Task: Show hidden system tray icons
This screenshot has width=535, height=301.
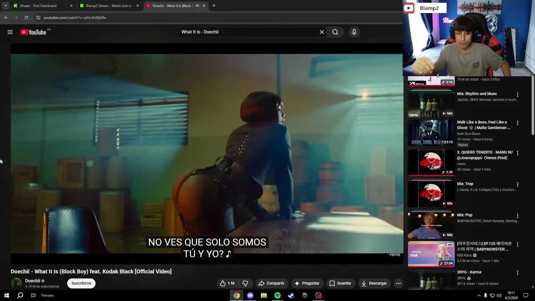Action: click(x=479, y=296)
